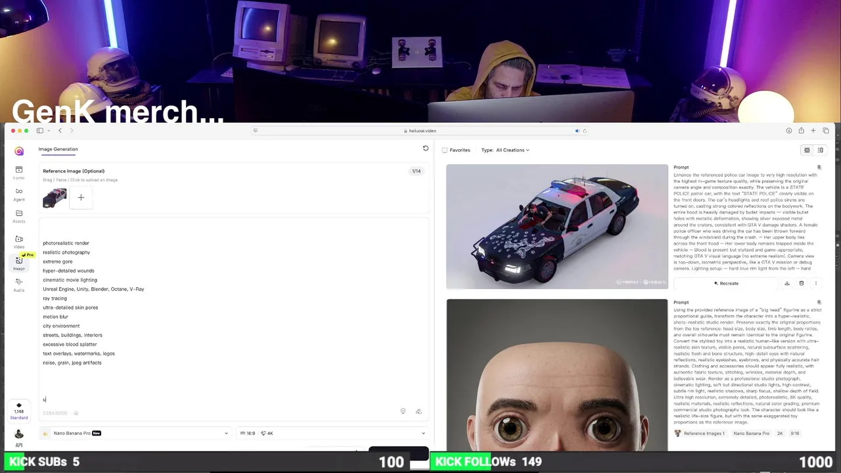Image resolution: width=841 pixels, height=473 pixels.
Task: Open the Home section in the sidebar
Action: click(19, 172)
